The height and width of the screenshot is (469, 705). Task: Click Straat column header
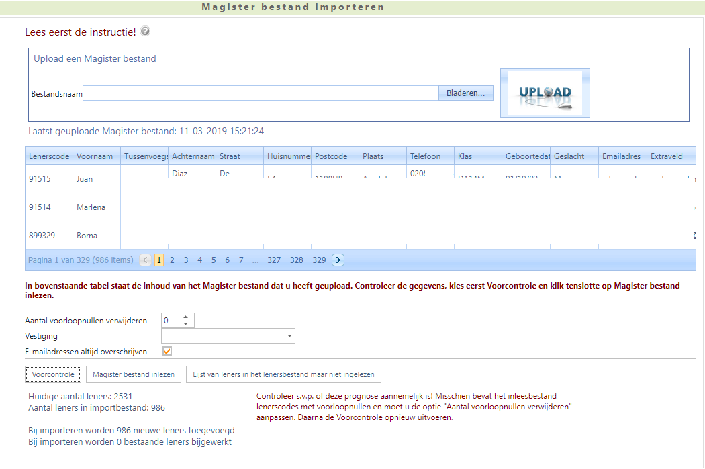tap(240, 156)
